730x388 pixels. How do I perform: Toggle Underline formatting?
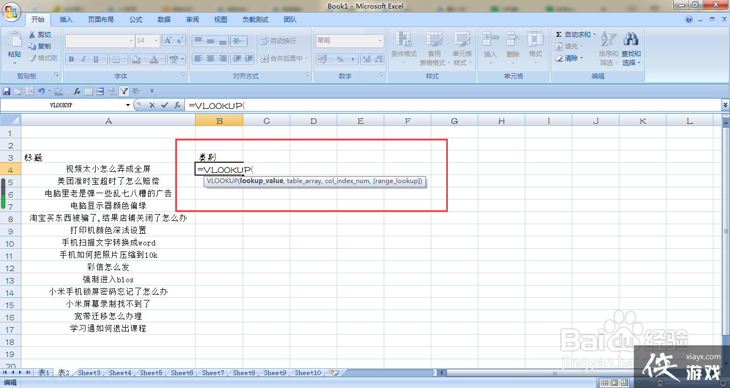click(x=96, y=59)
